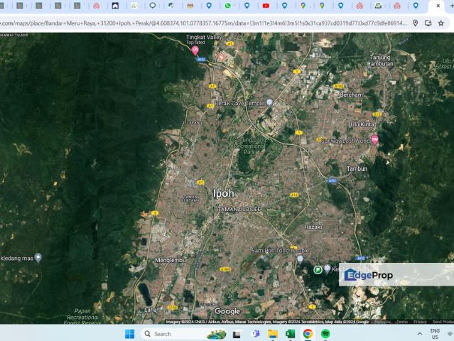Click the Windows Start button

click(130, 333)
